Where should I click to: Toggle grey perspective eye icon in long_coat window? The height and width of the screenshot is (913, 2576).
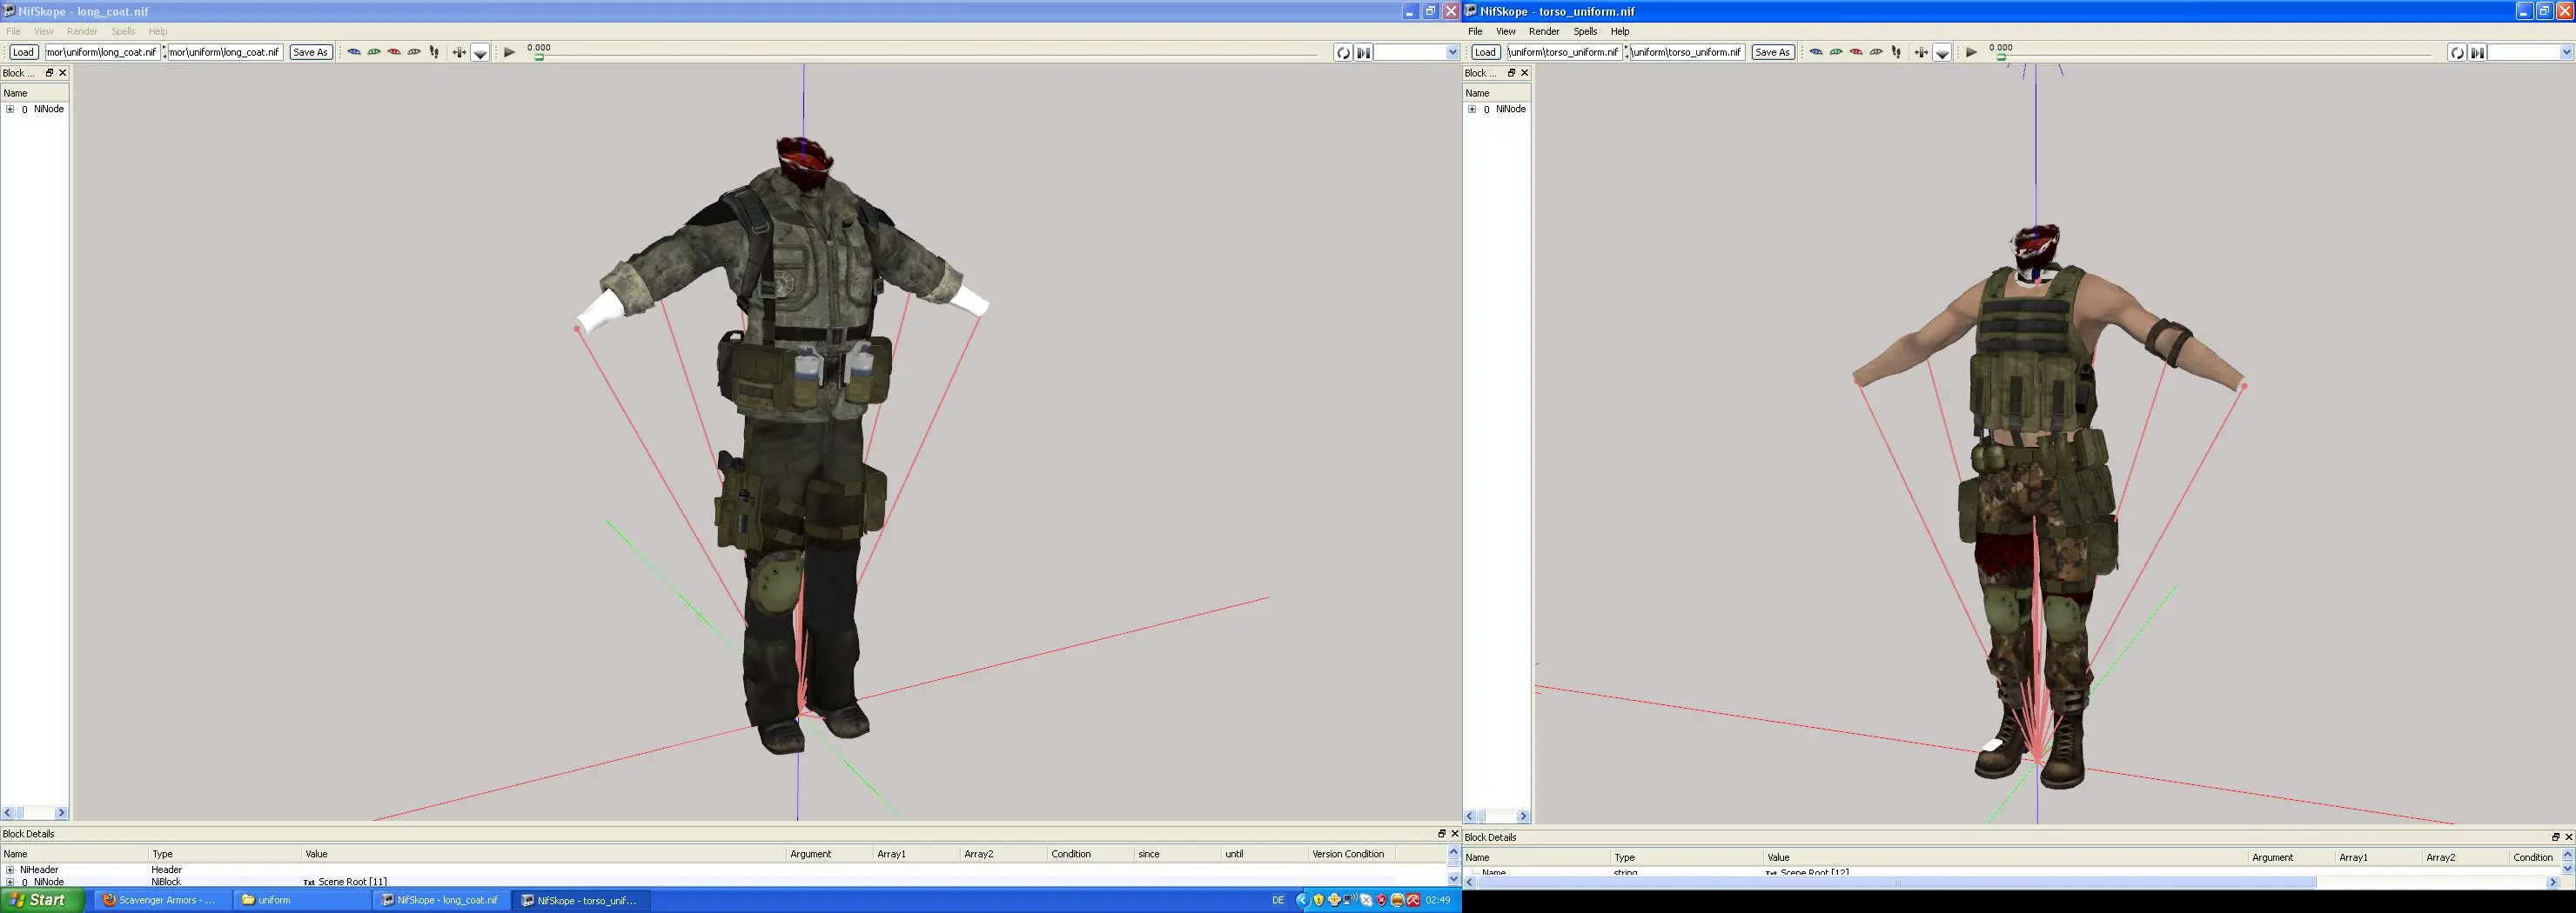(414, 52)
